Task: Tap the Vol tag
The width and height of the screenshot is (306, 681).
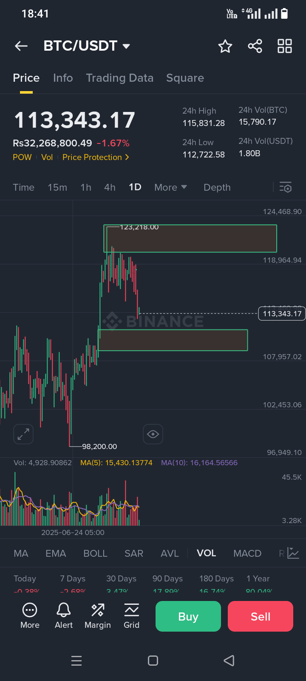Action: pos(47,157)
